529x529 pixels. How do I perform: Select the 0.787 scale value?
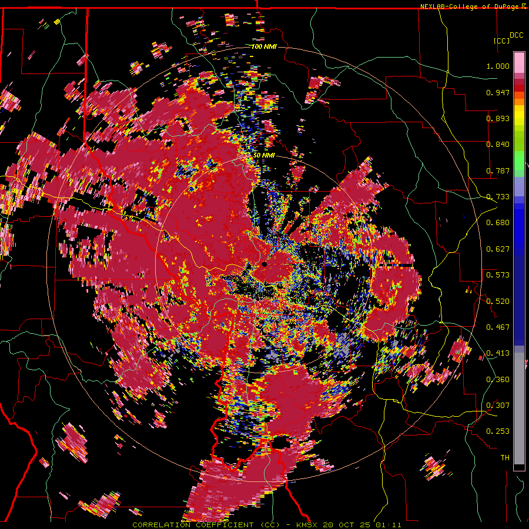498,170
